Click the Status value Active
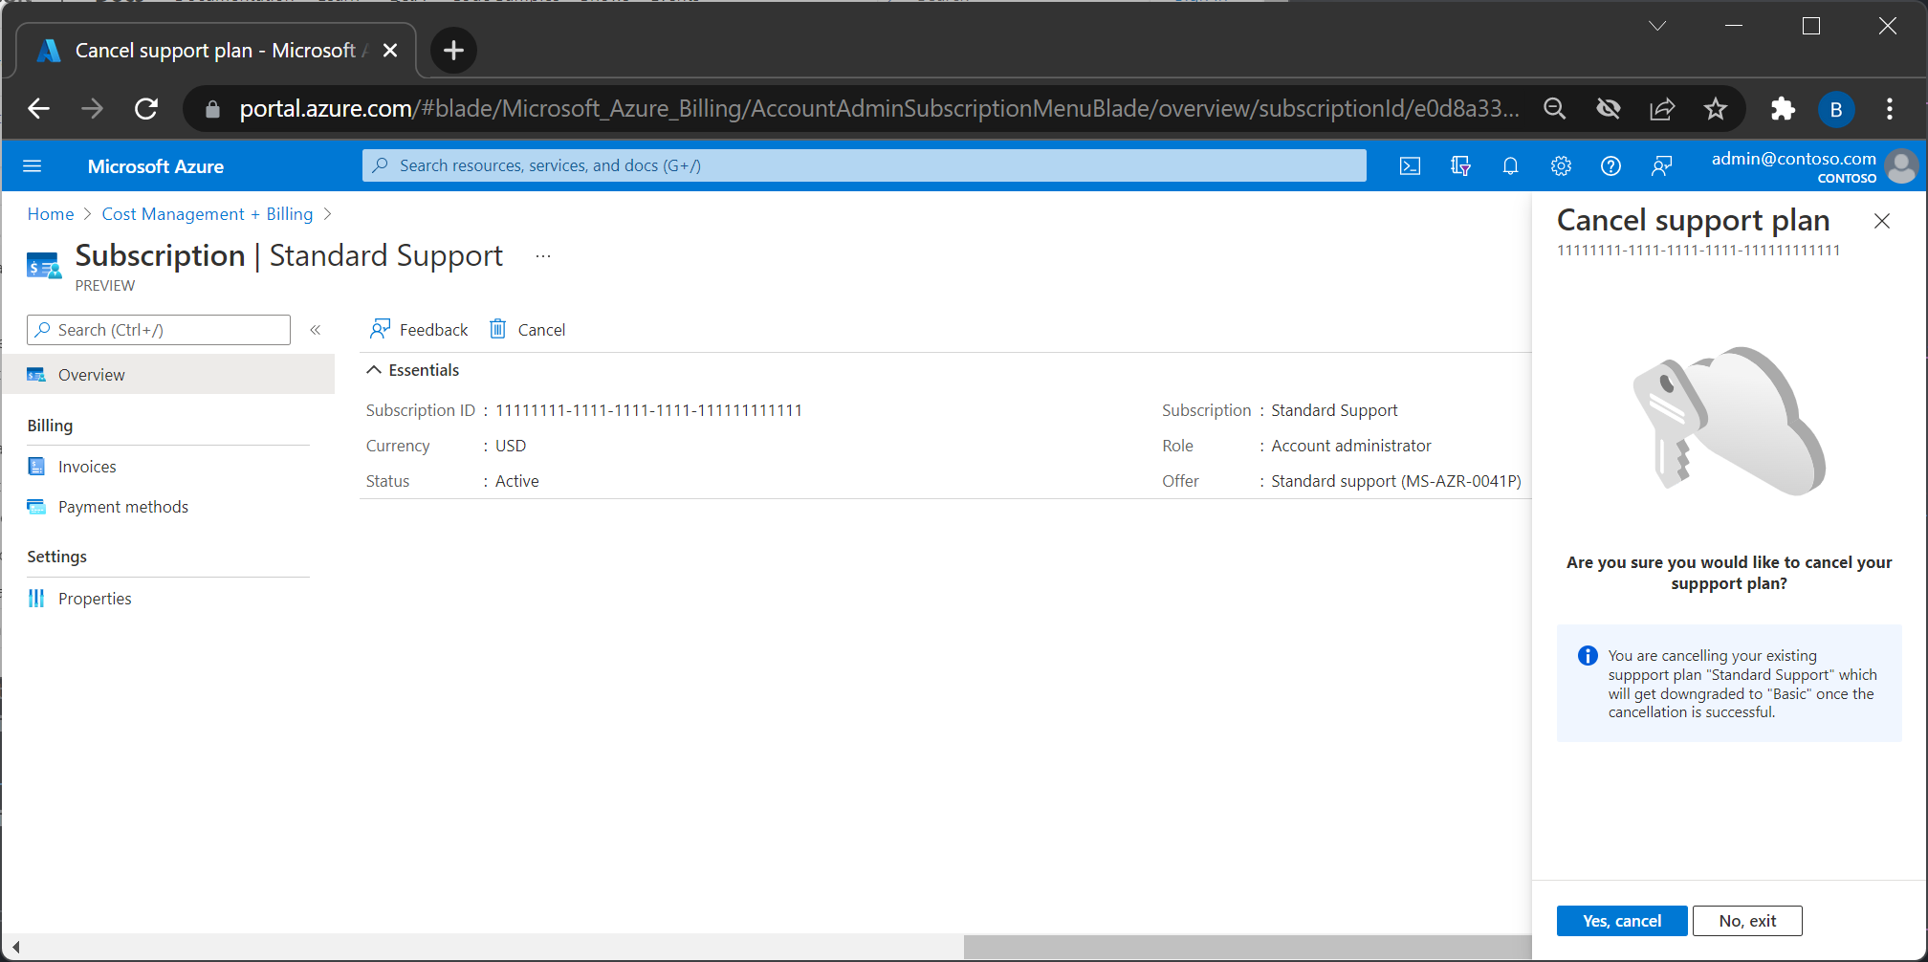The width and height of the screenshot is (1928, 962). point(517,481)
